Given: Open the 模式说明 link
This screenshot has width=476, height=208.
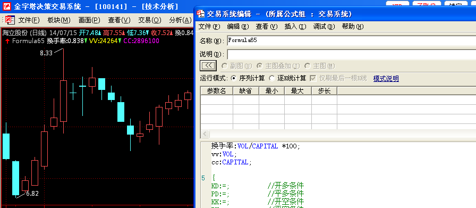Looking at the screenshot, I should pyautogui.click(x=386, y=78).
